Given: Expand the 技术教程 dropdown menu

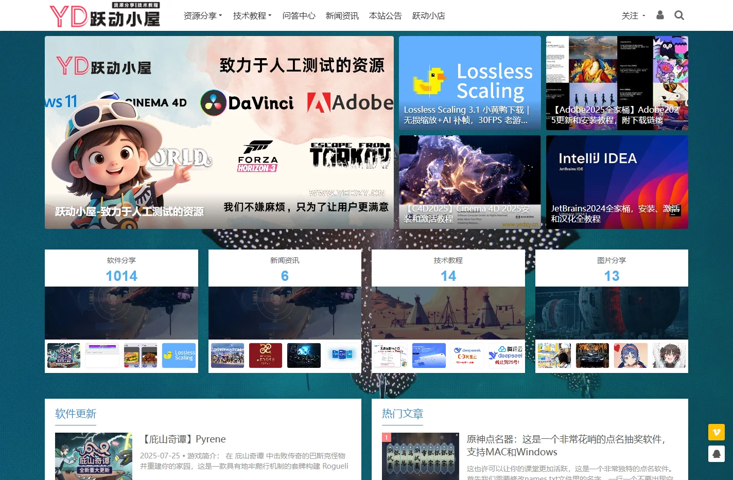Looking at the screenshot, I should pos(252,15).
